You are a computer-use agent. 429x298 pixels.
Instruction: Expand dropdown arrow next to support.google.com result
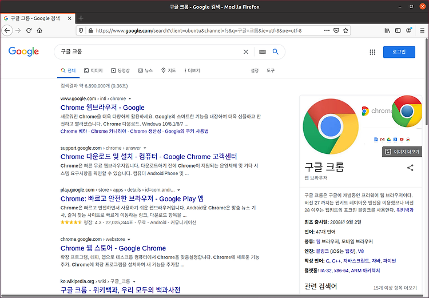click(x=145, y=148)
